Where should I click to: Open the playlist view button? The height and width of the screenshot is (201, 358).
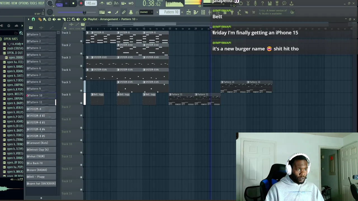189,12
